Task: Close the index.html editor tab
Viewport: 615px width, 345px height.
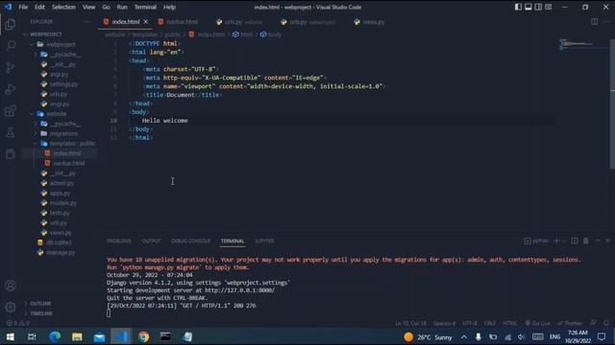Action: click(x=145, y=22)
